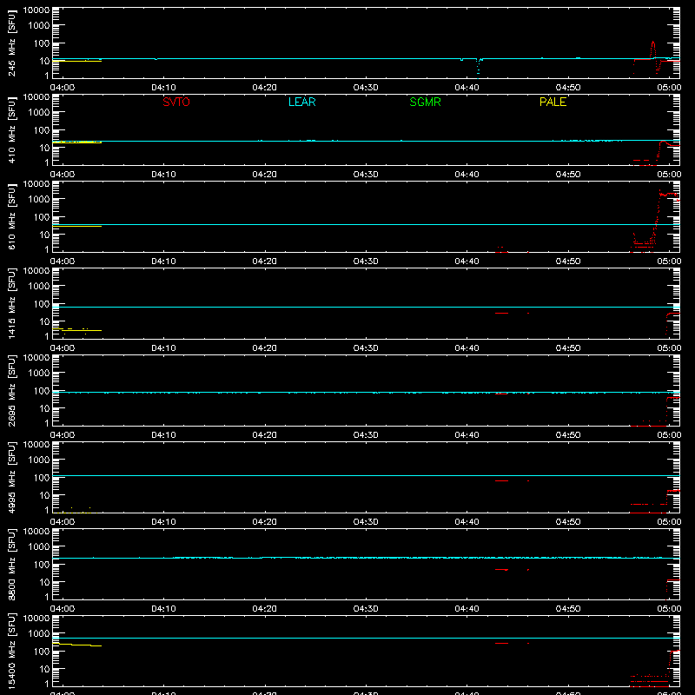695x695 pixels.
Task: Click the cyan LEAR legend label
Action: 301,102
